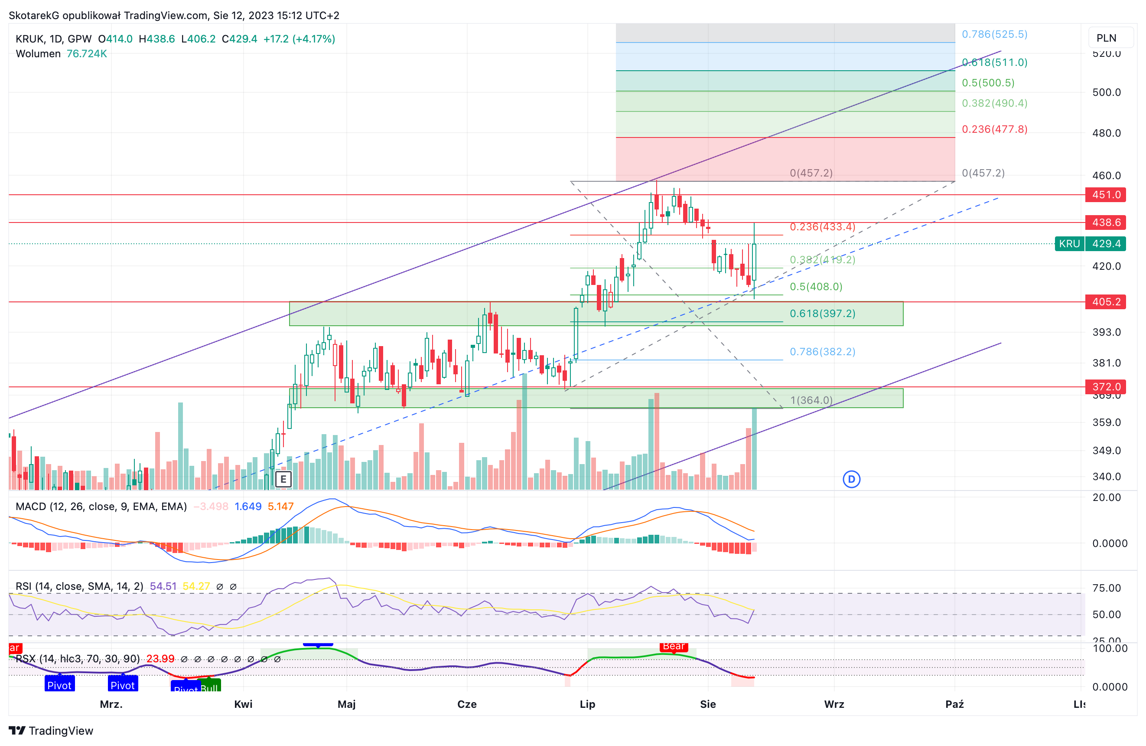
Task: Click the green Bull signal label
Action: click(x=210, y=686)
